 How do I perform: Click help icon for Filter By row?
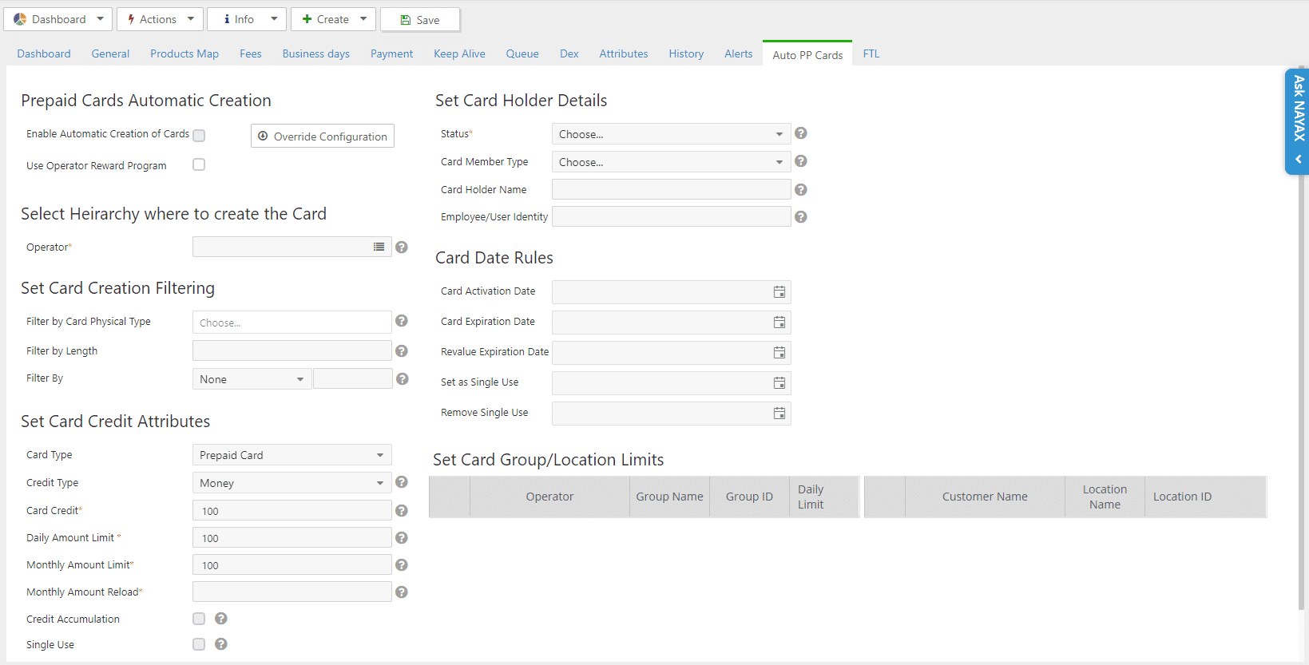pyautogui.click(x=403, y=379)
